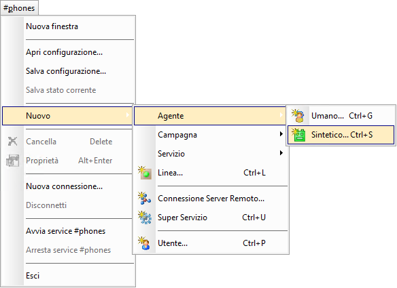Click the Ctrl+P shortcut text
Image resolution: width=397 pixels, height=288 pixels.
254,243
